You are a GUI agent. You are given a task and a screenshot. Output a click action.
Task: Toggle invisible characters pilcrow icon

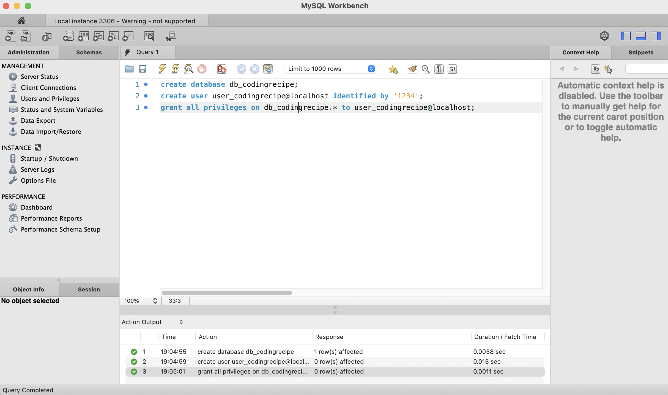tap(439, 69)
